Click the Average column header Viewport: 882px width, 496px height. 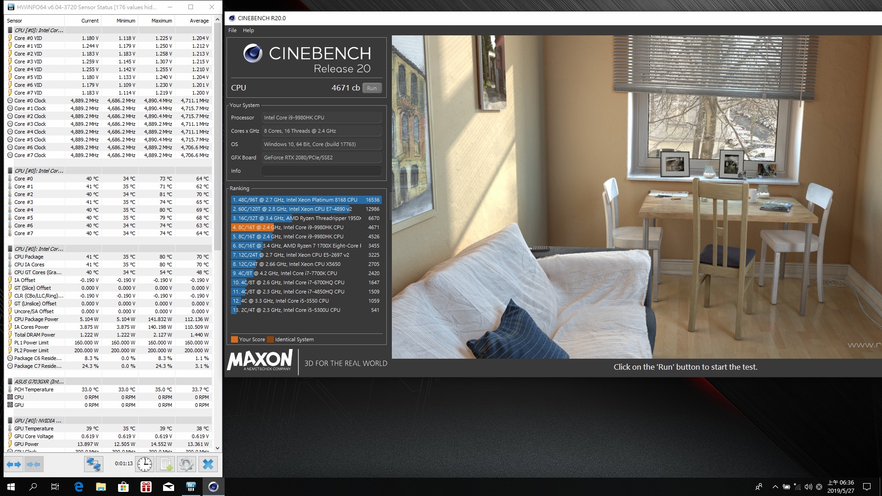click(193, 21)
